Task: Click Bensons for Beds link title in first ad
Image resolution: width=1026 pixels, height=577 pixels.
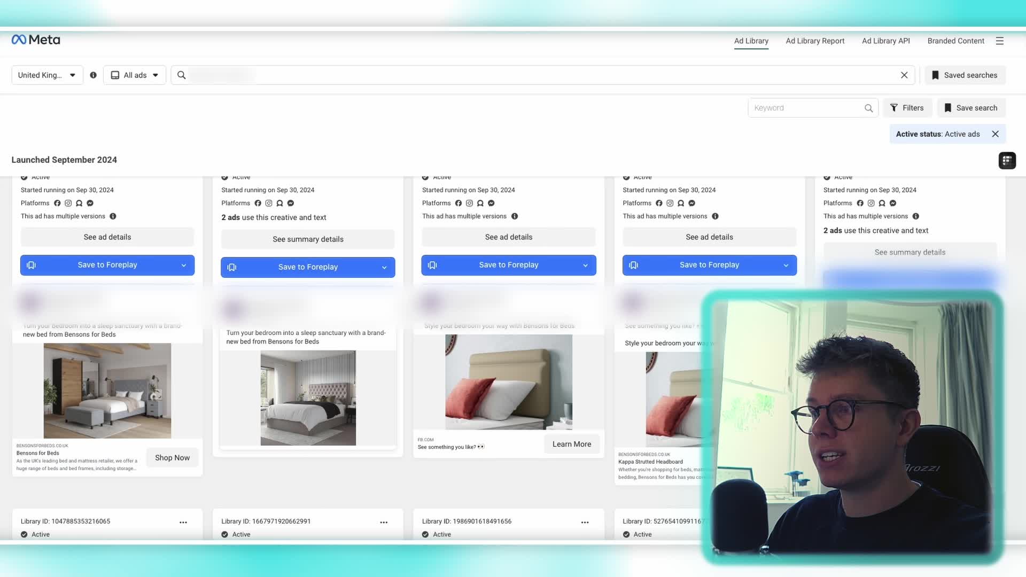Action: [x=37, y=453]
